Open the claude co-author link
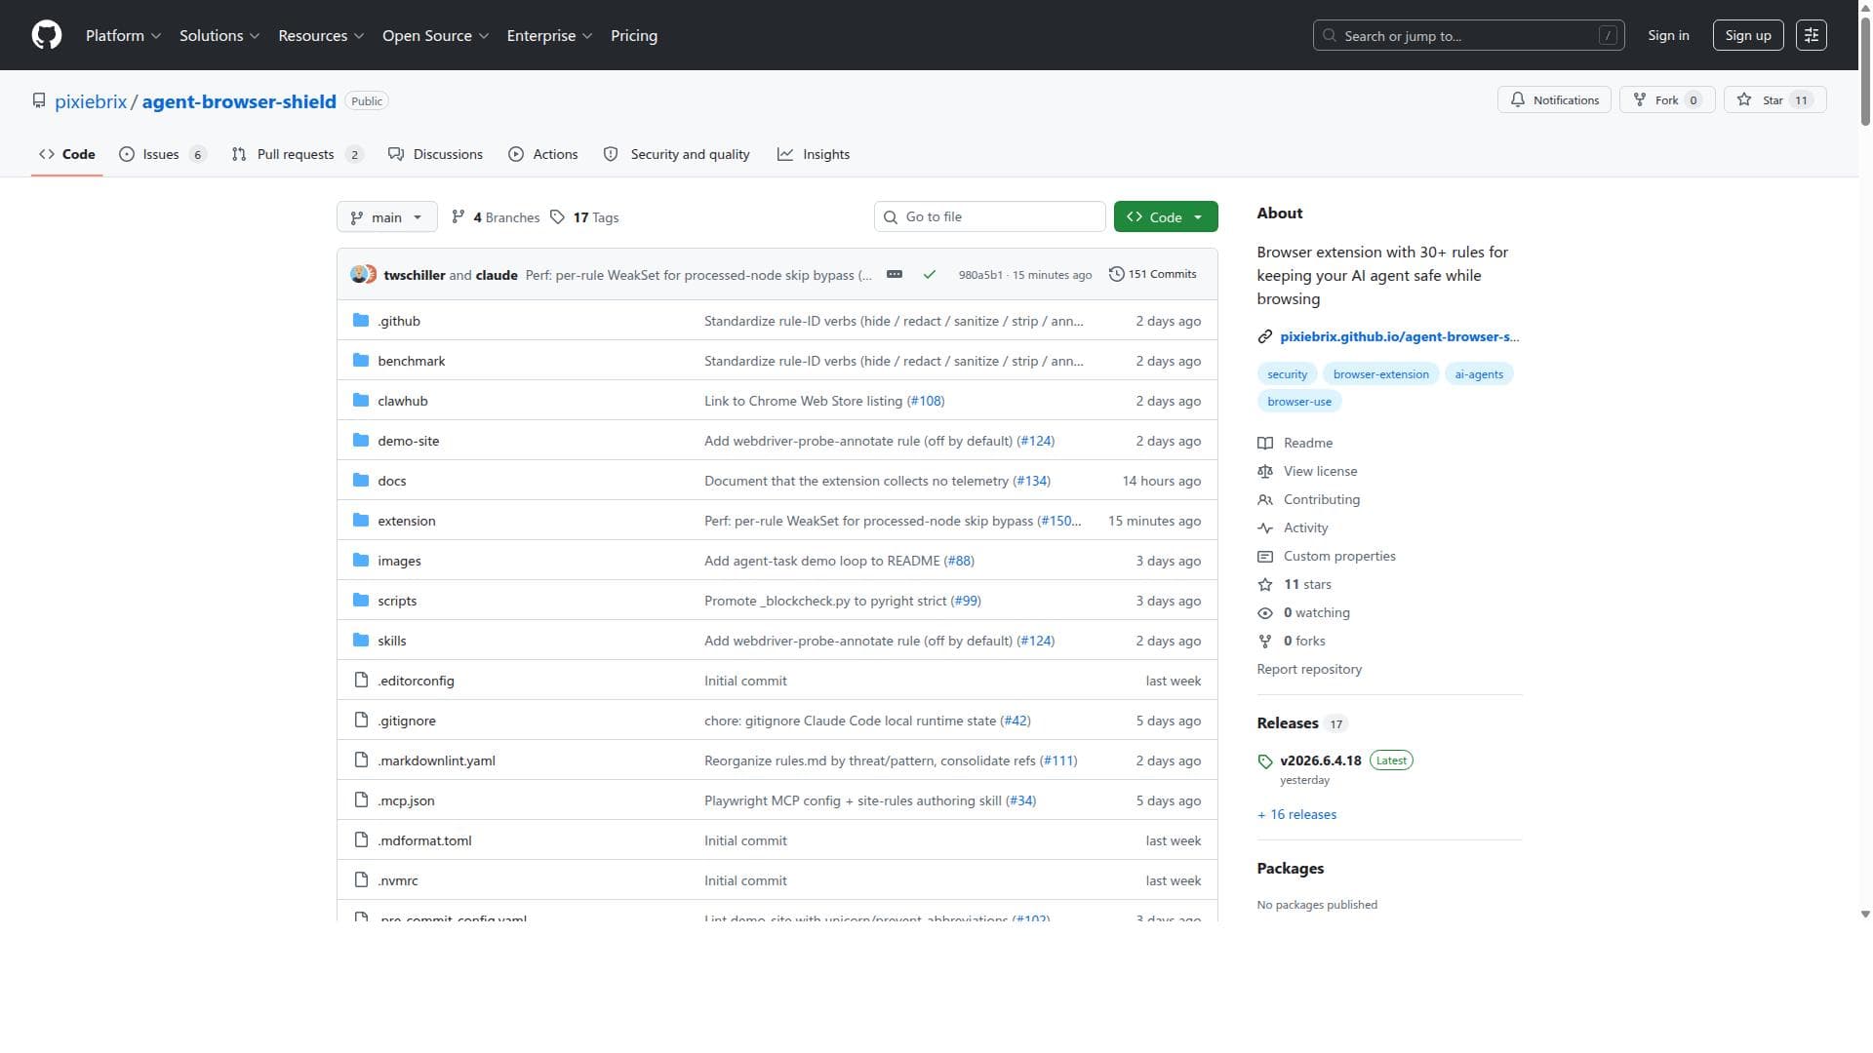 click(497, 275)
